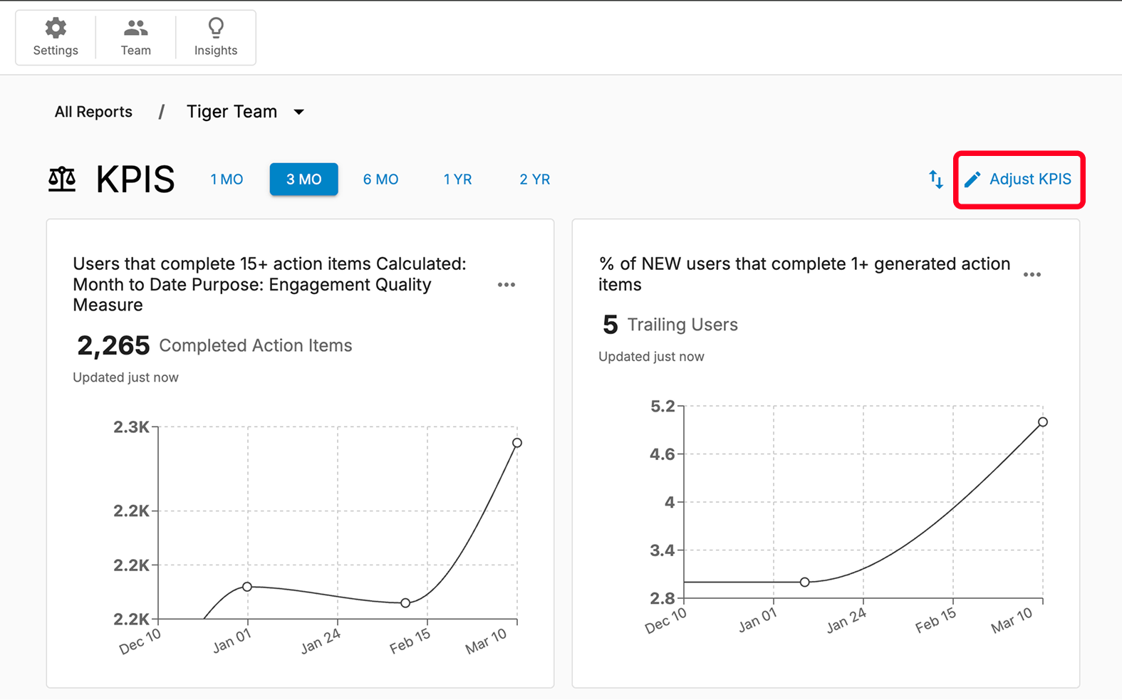Click the 2.8 axis label on the right chart
1122x700 pixels.
(x=663, y=598)
